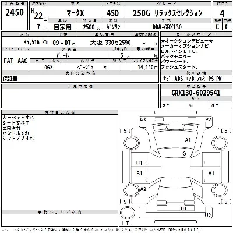Click the ★オークションデビュー★ sales point
Image resolution: width=233 pixels, height=233 pixels.
tap(187, 41)
